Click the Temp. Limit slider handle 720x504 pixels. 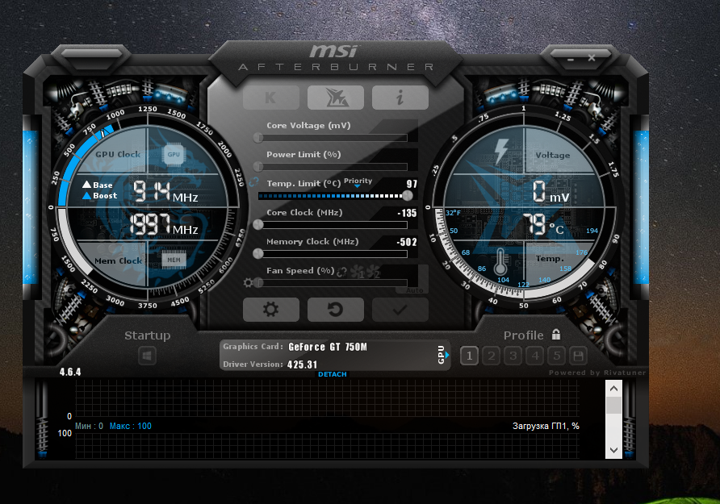pos(408,196)
